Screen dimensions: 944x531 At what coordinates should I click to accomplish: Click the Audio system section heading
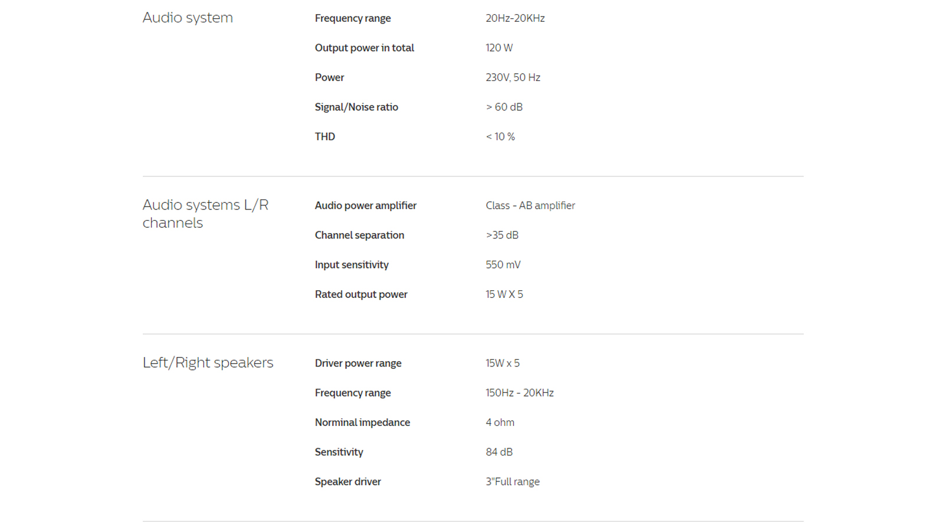click(x=188, y=18)
